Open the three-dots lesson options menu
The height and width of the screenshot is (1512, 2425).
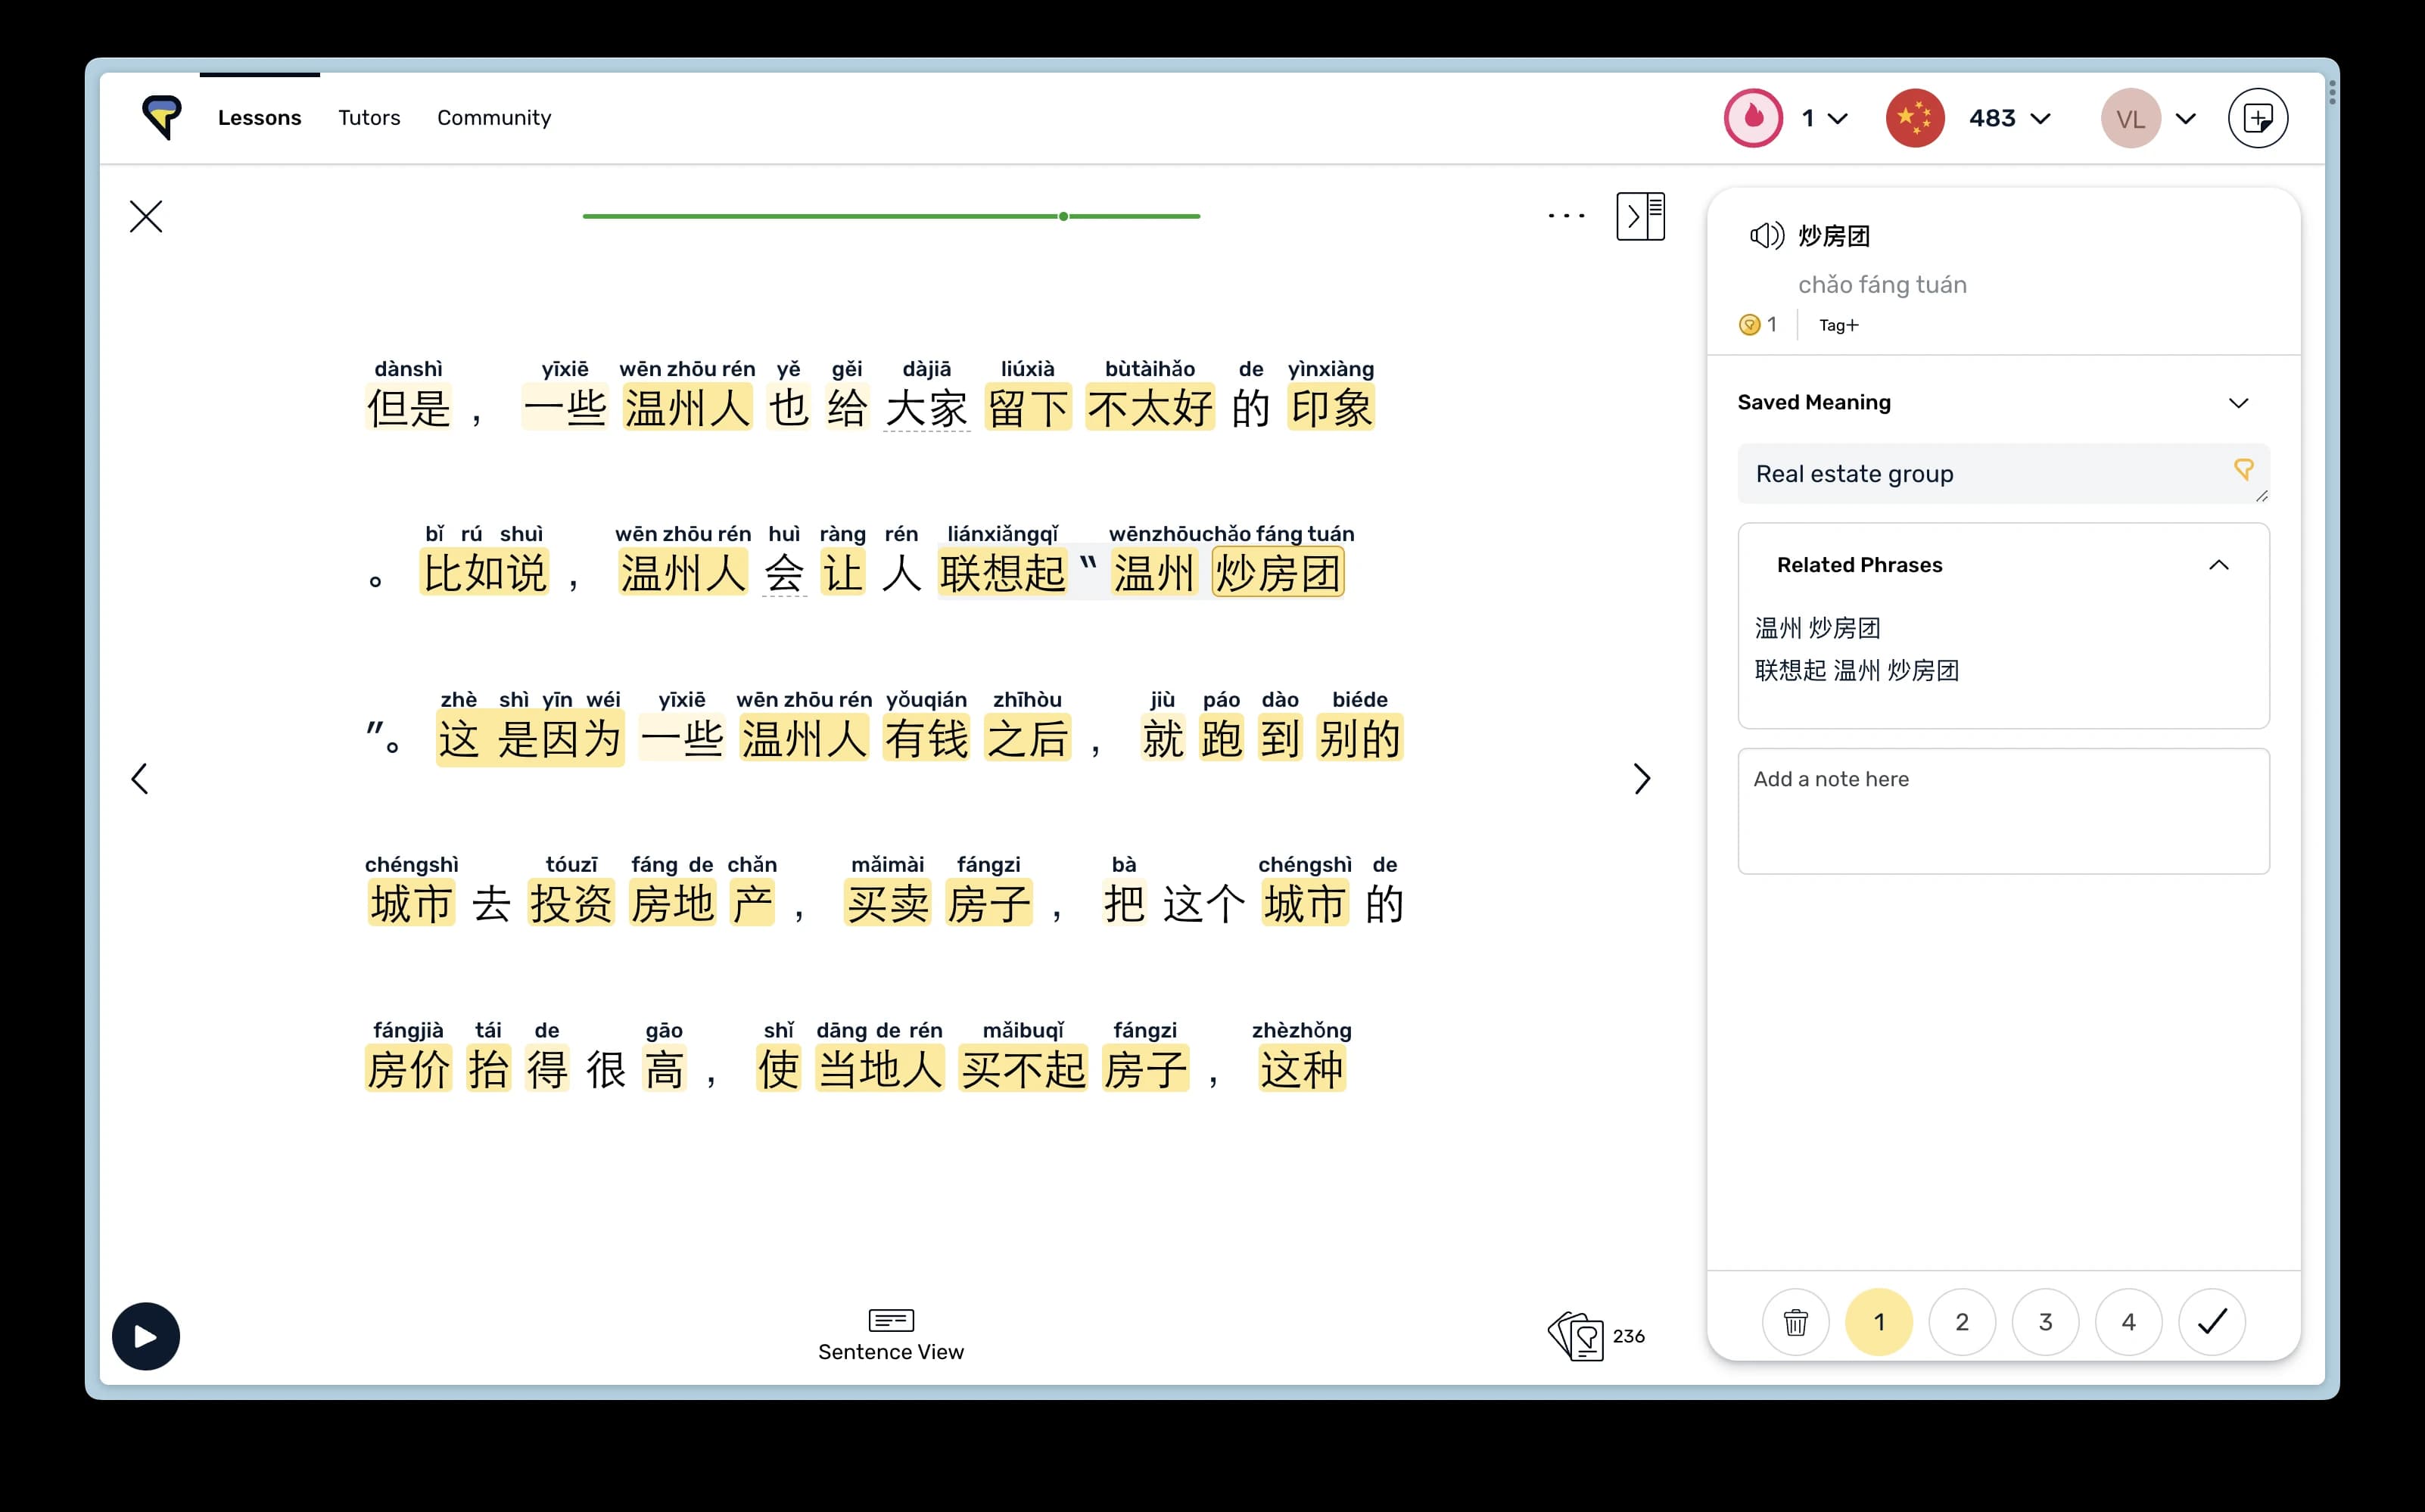1565,216
